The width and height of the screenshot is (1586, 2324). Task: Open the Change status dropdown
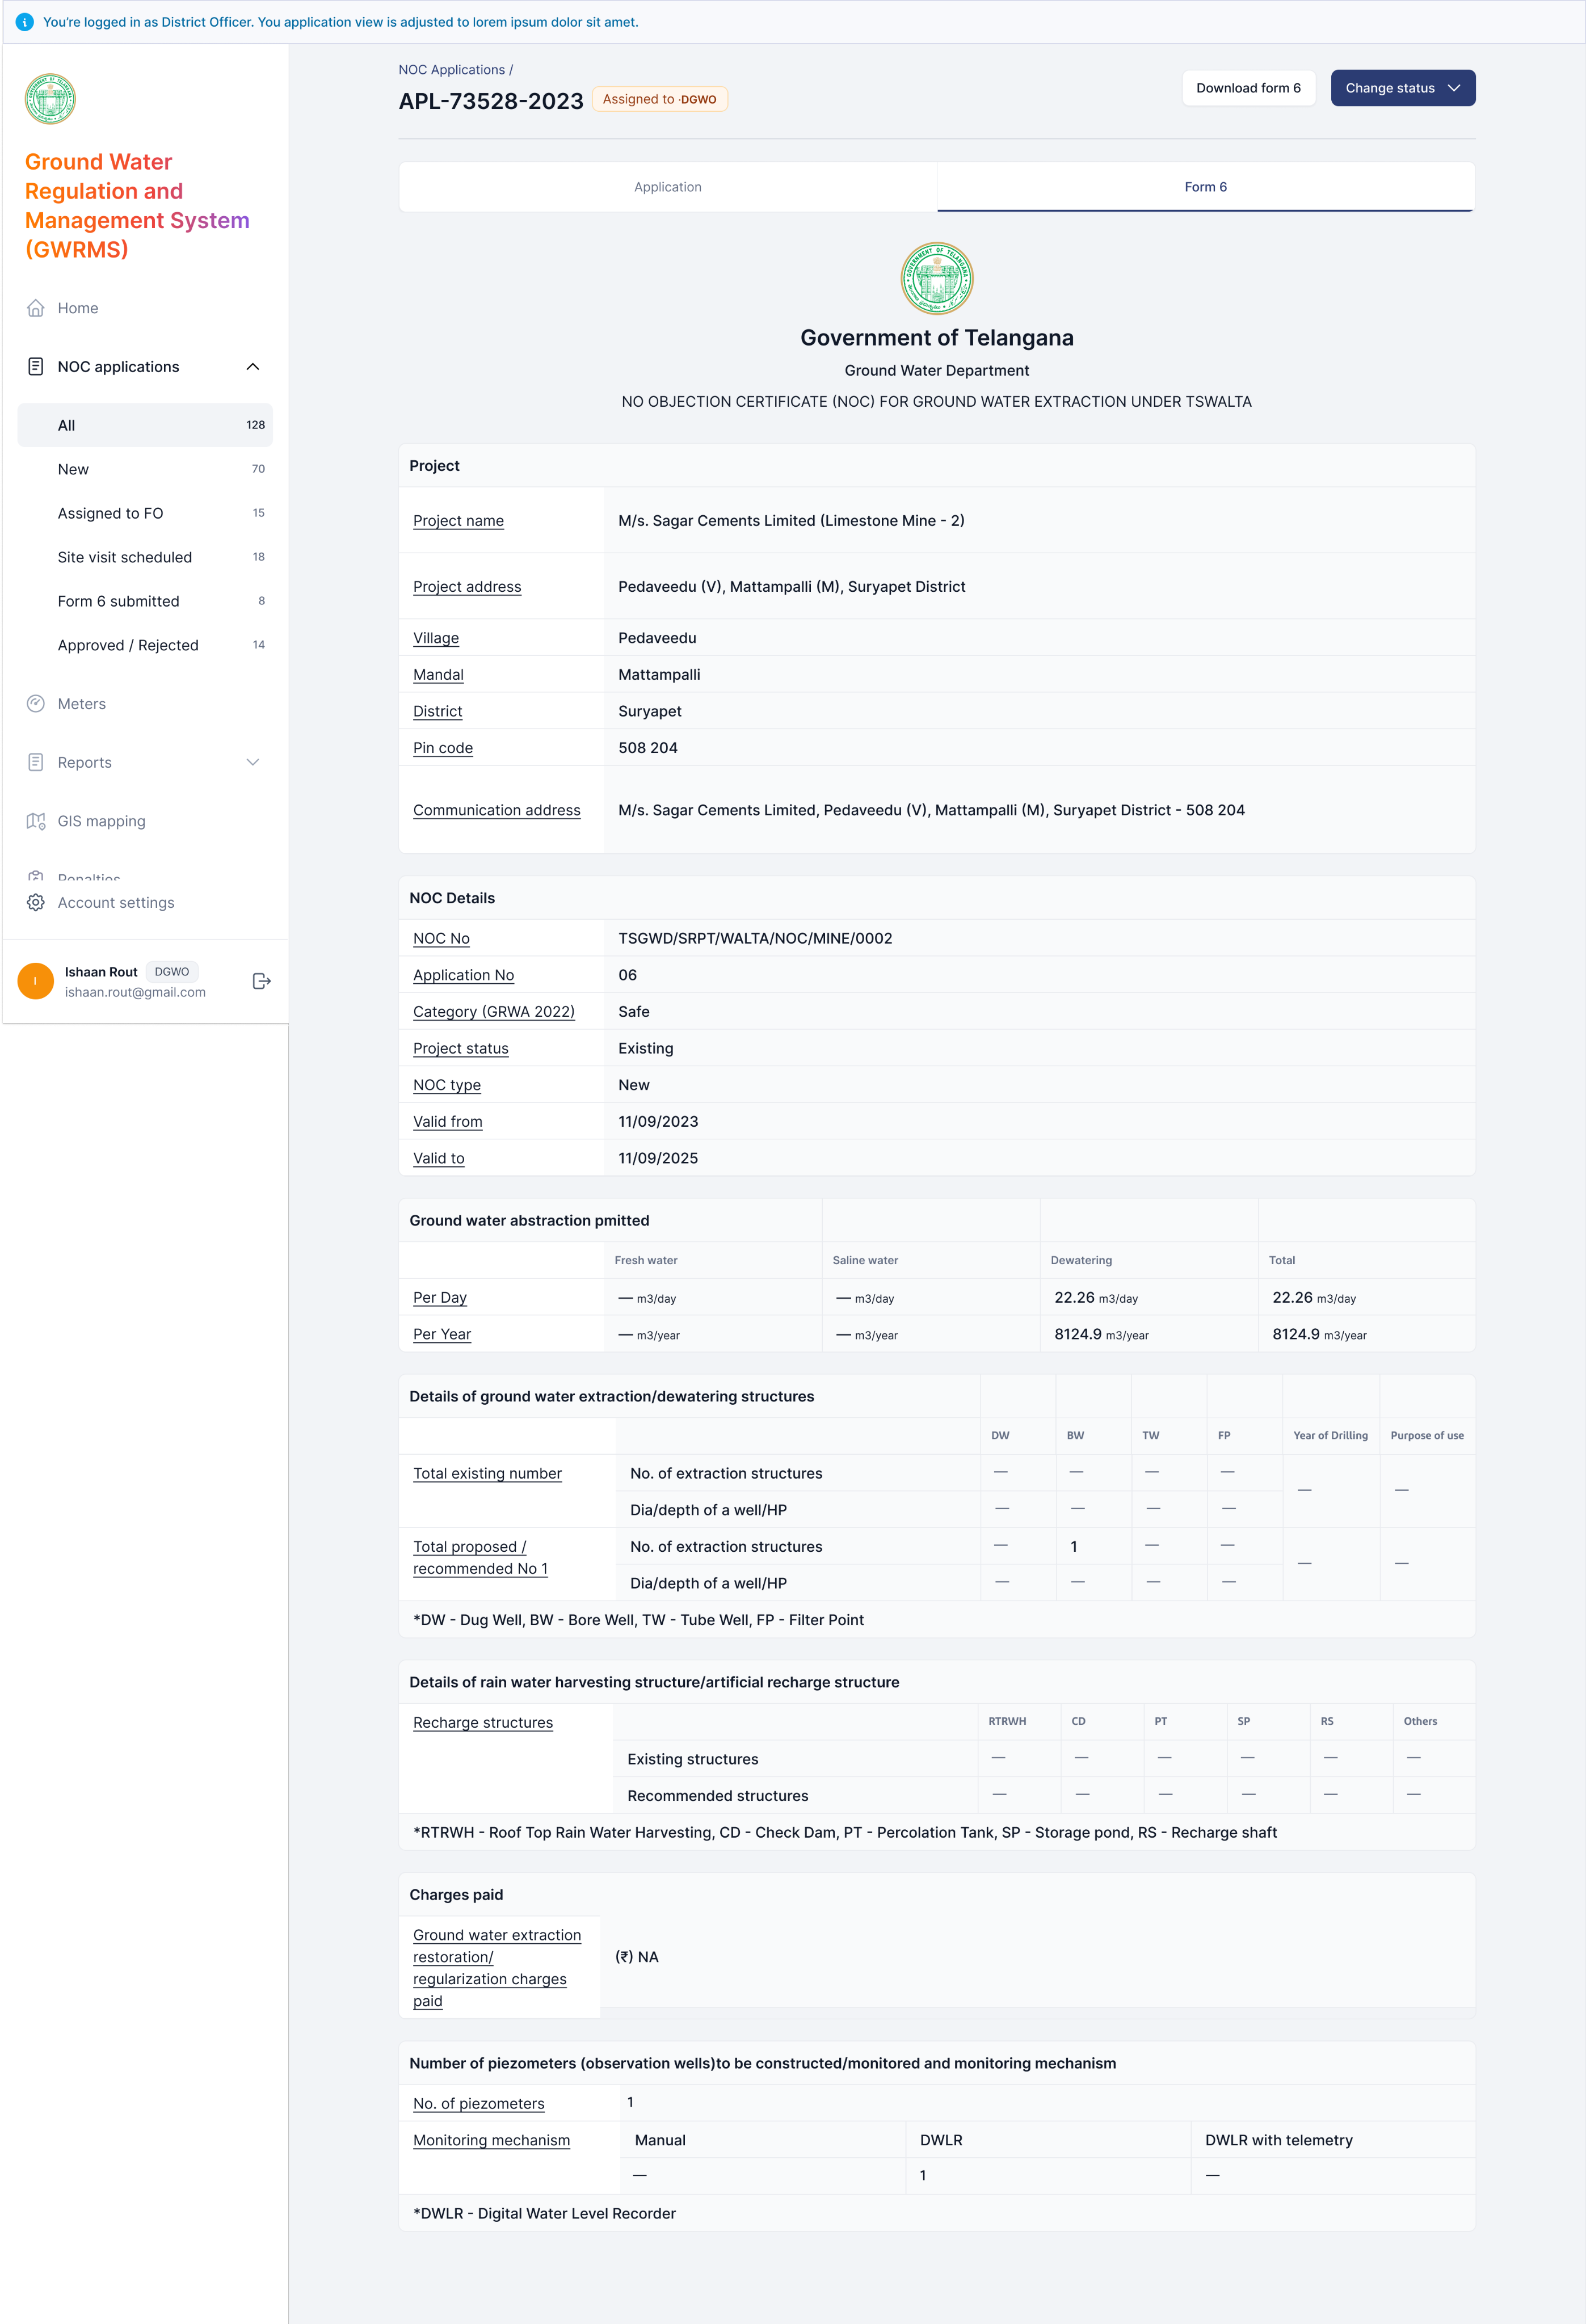1402,88
